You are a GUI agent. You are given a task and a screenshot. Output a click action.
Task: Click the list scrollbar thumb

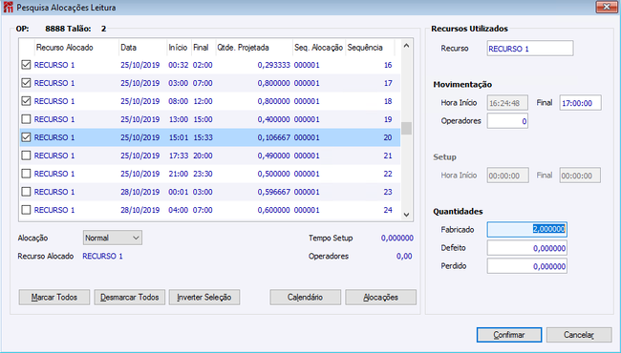pyautogui.click(x=406, y=128)
